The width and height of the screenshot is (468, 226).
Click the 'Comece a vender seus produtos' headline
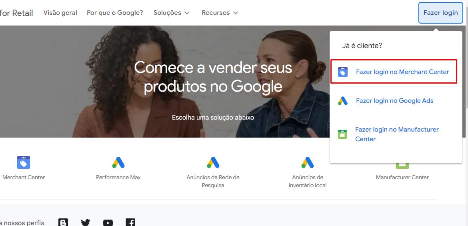(213, 77)
